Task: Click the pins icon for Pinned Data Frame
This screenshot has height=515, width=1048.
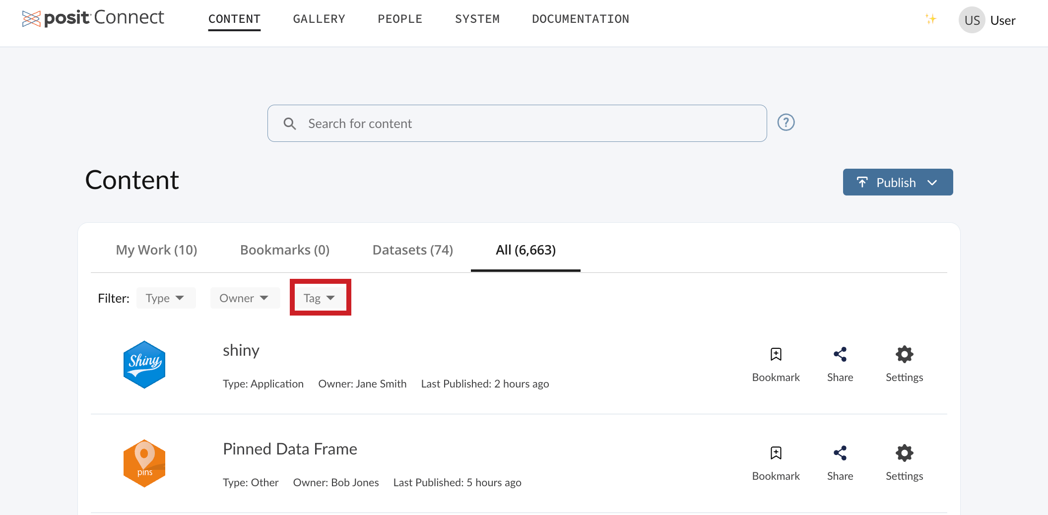Action: click(144, 462)
